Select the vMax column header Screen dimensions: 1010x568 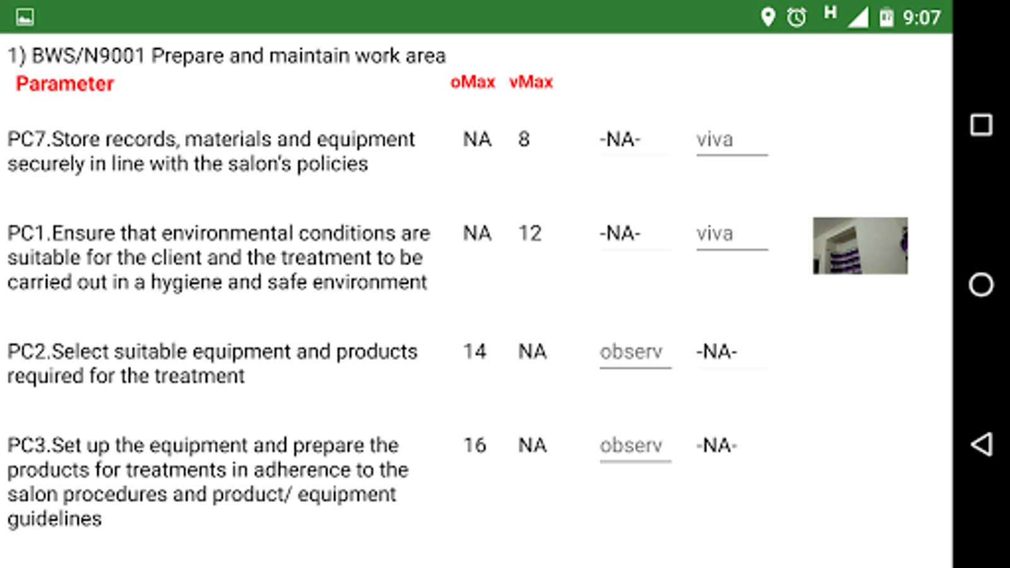point(531,82)
